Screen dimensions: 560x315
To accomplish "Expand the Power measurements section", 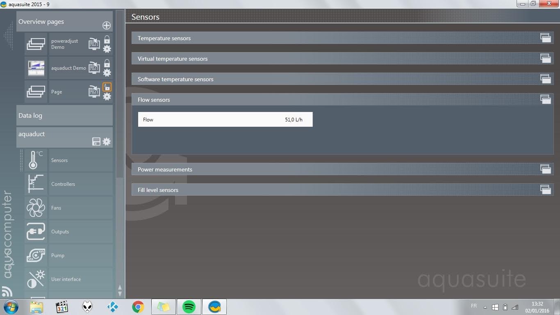I will click(342, 169).
